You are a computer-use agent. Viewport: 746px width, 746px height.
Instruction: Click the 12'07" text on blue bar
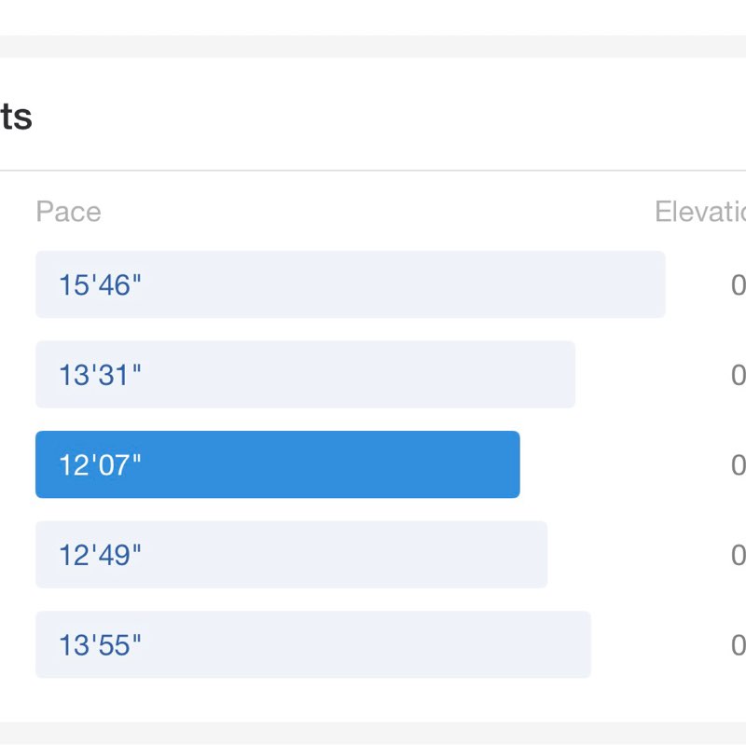tap(100, 464)
